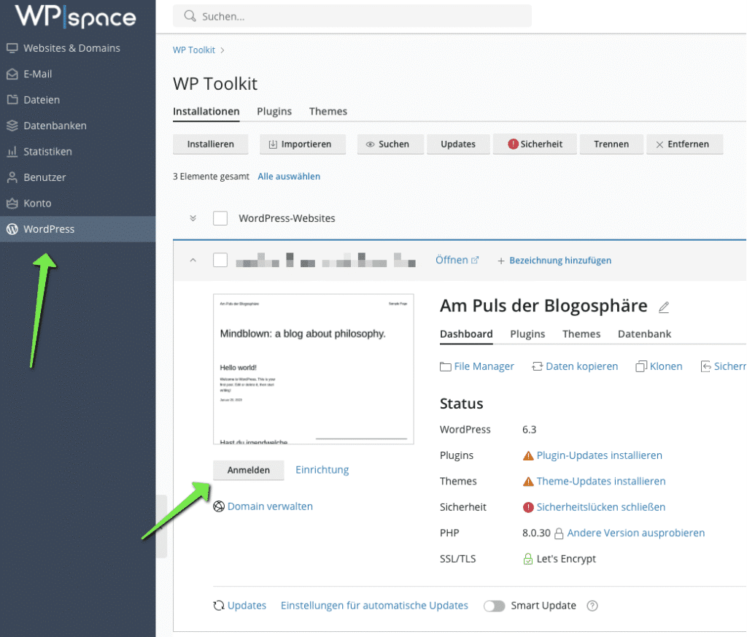
Task: Click the Suchen... search field
Action: pyautogui.click(x=352, y=16)
